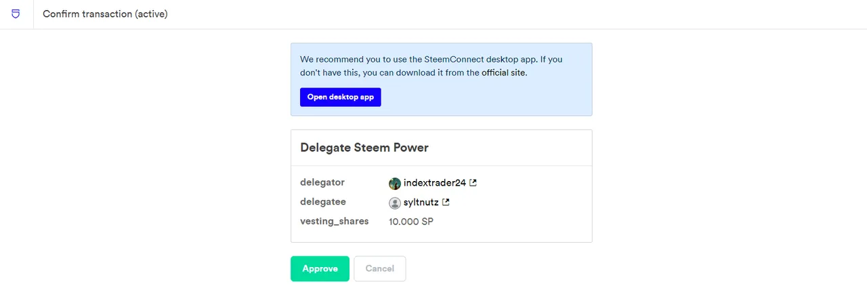Open syltnutz profile external link icon
This screenshot has width=867, height=301.
(446, 202)
